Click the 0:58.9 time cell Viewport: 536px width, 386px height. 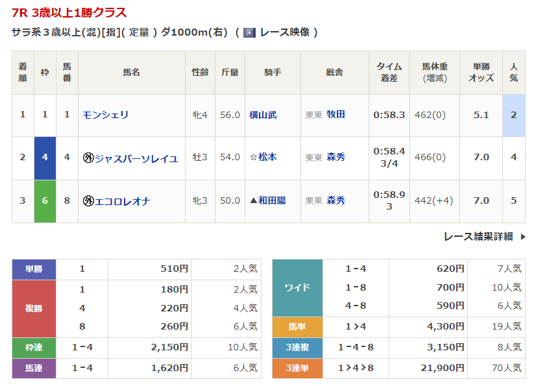click(x=389, y=200)
